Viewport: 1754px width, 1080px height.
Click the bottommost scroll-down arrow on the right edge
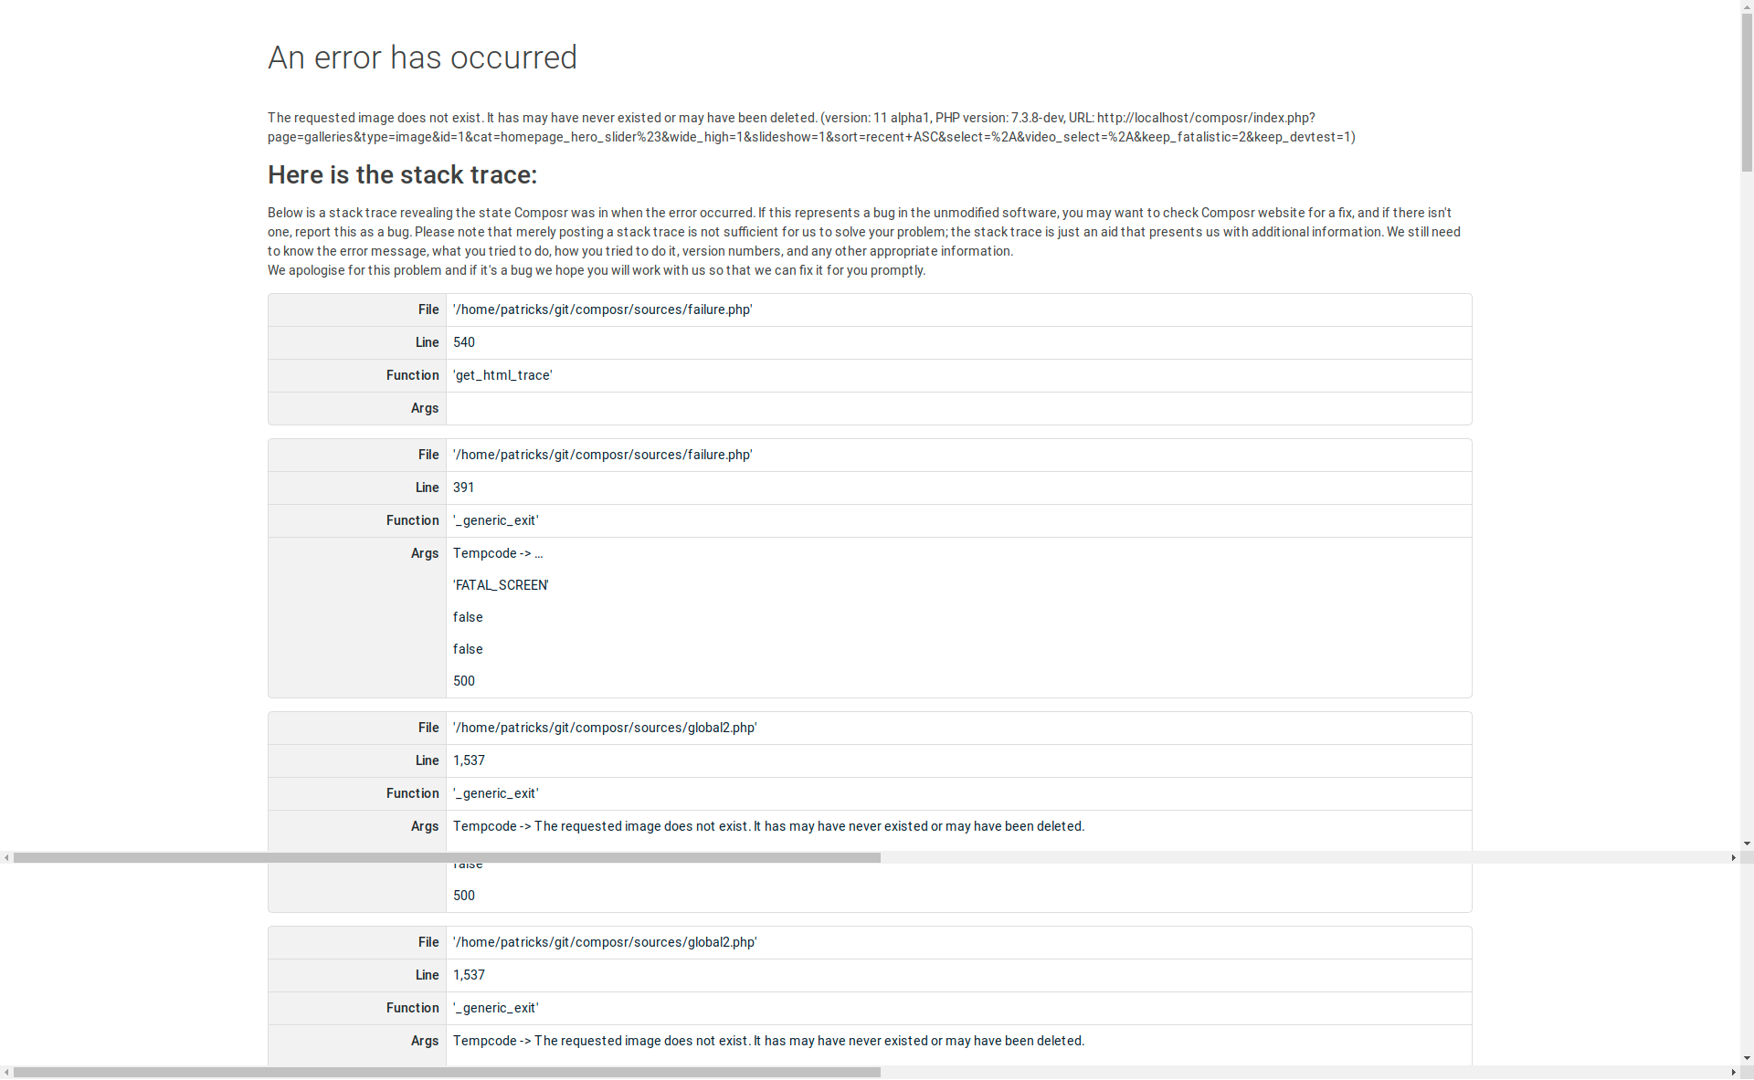pos(1747,1059)
